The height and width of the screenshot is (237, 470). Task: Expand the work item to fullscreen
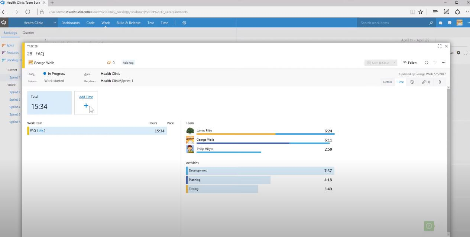tap(440, 46)
